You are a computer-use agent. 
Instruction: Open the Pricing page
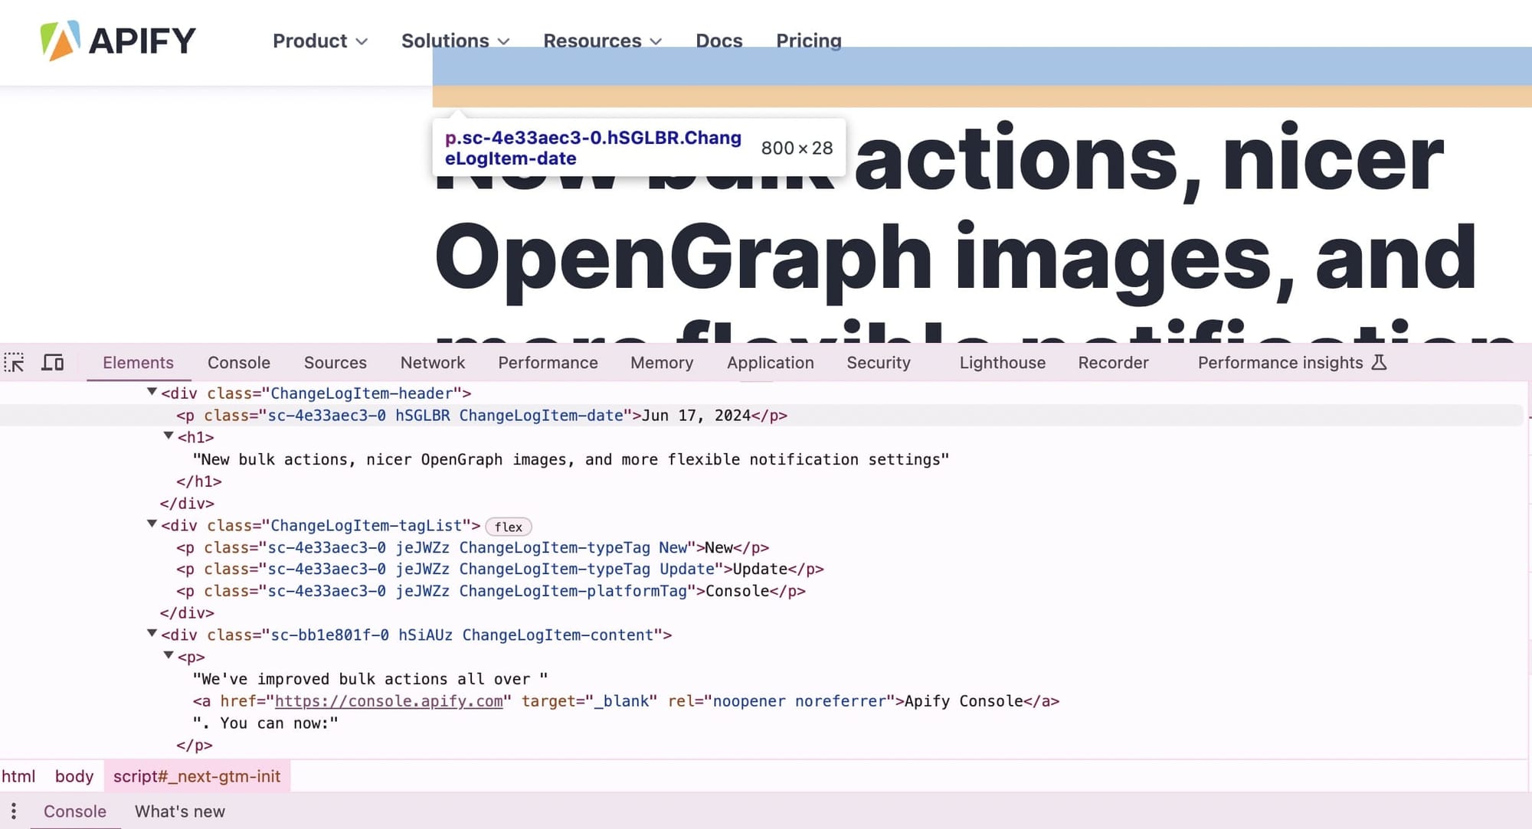(x=808, y=41)
